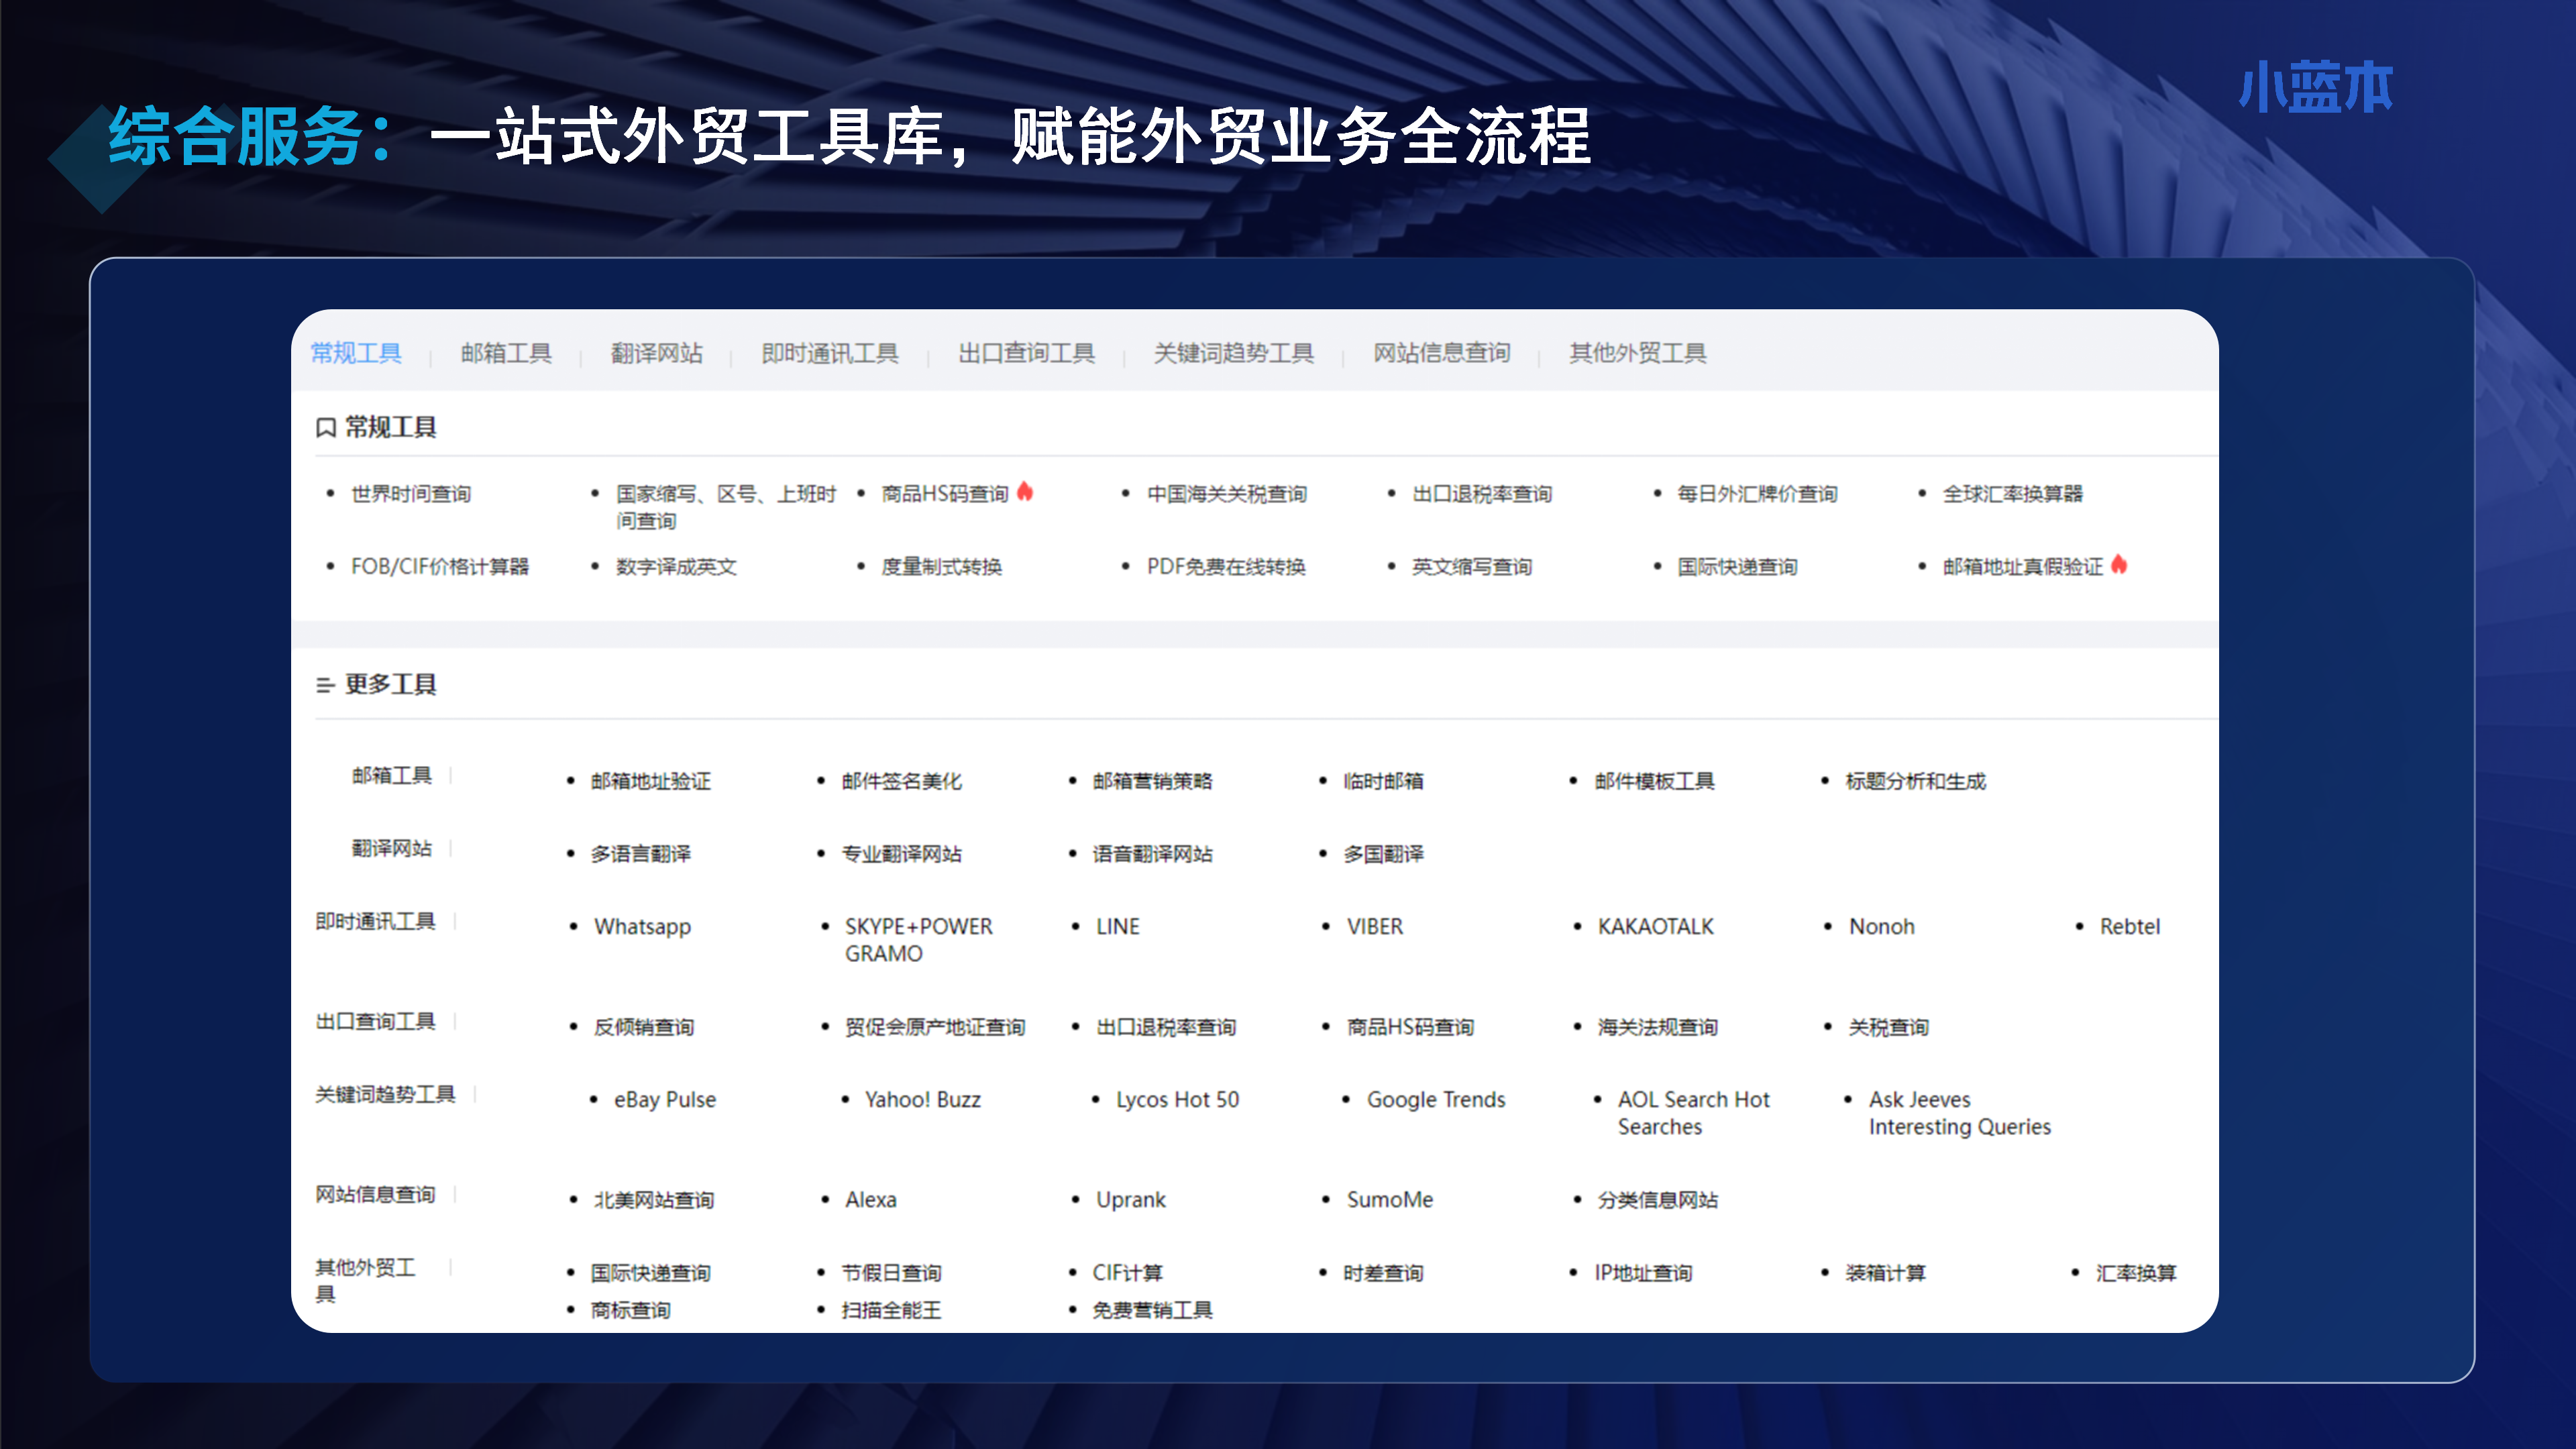This screenshot has height=1449, width=2576.
Task: Click the Google Trends link
Action: (x=1436, y=1100)
